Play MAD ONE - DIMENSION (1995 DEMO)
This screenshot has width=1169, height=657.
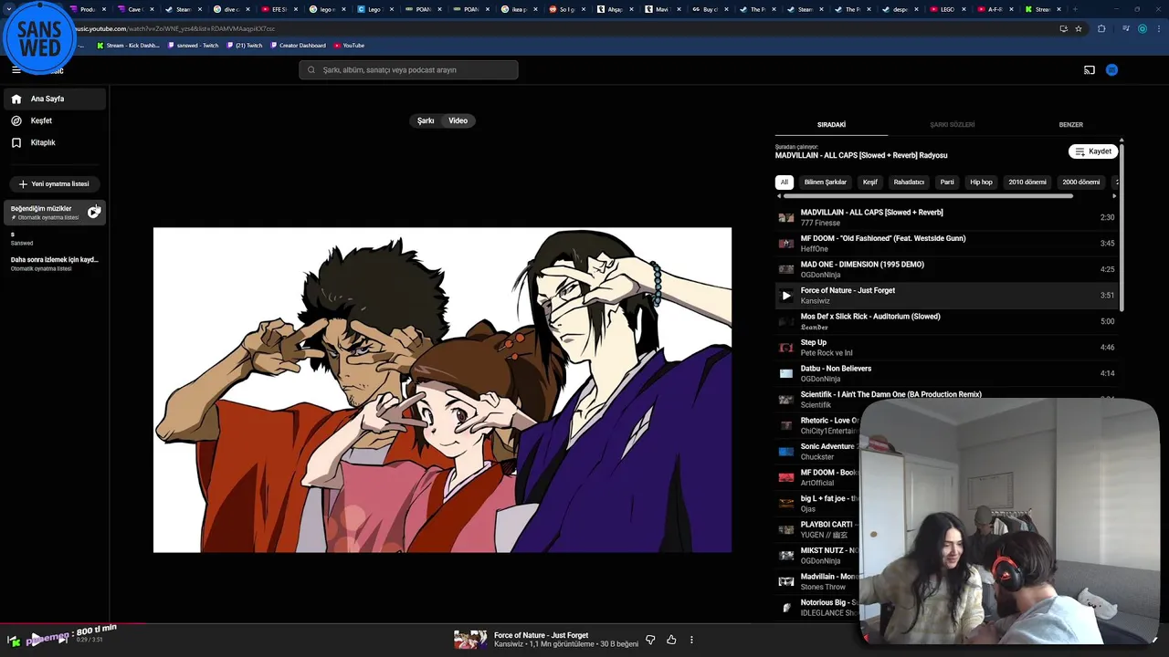click(946, 269)
